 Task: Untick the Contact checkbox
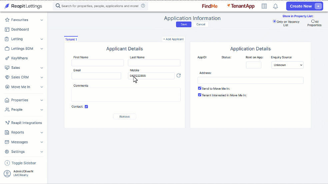point(86,107)
